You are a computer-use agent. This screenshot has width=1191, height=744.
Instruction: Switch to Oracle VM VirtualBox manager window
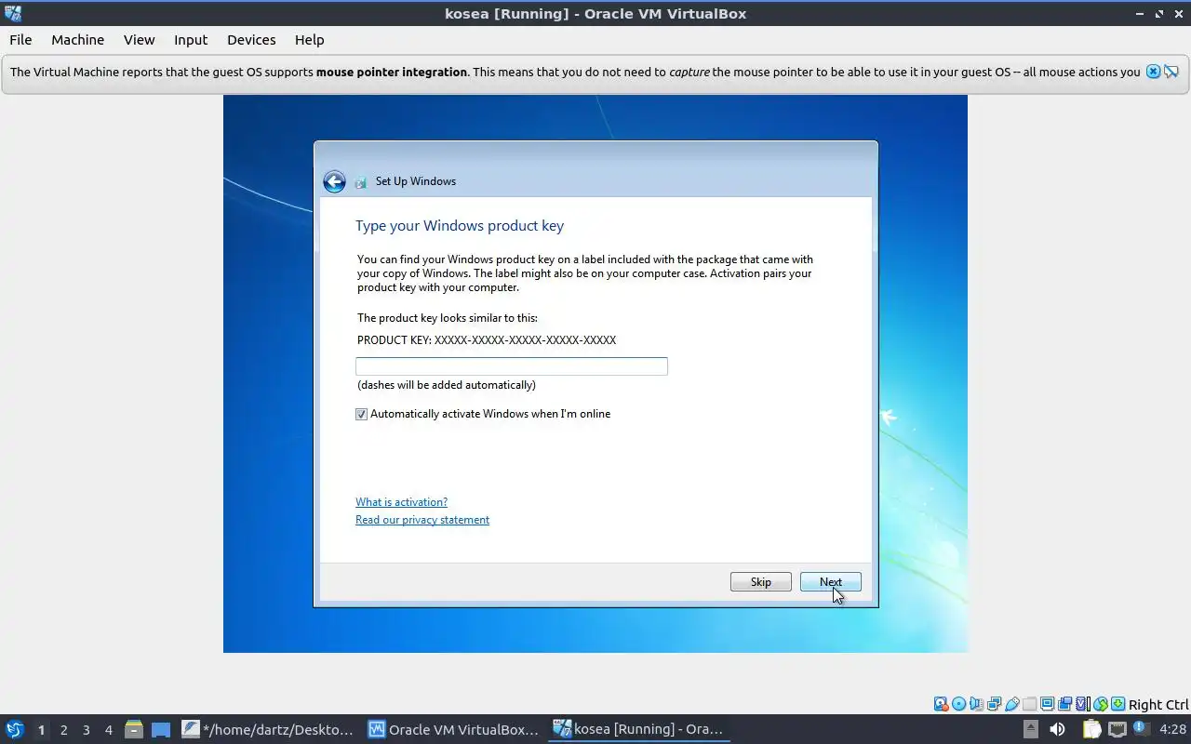tap(454, 729)
